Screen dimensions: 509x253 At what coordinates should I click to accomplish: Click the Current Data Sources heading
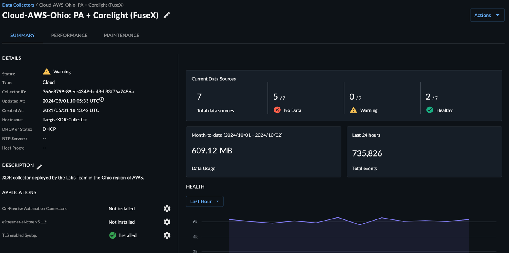[x=214, y=79]
